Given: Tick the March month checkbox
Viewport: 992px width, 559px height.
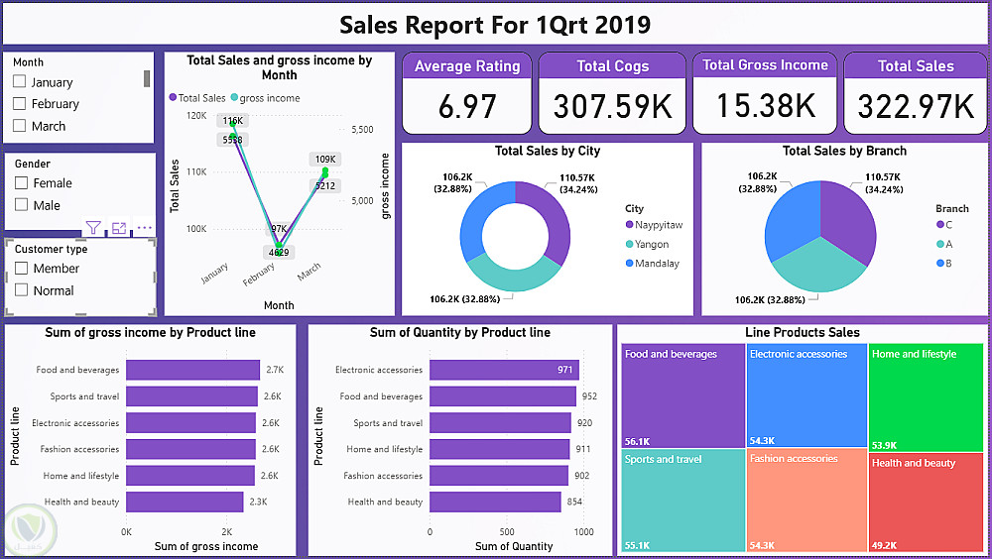Looking at the screenshot, I should (x=20, y=125).
